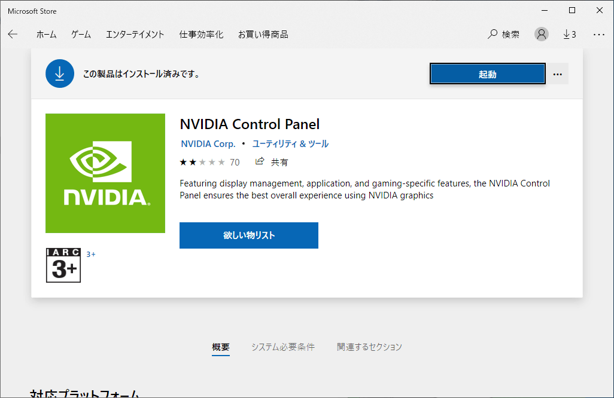Switch to エンターテイメント section
The height and width of the screenshot is (398, 614).
point(135,35)
